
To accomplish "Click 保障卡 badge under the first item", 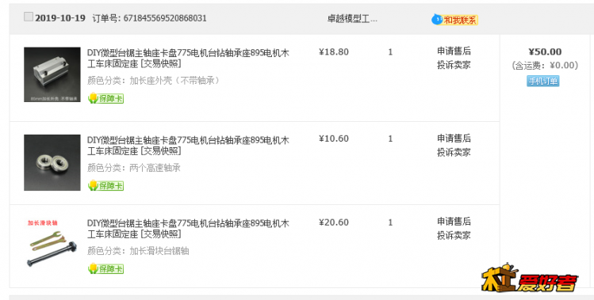I will coord(105,98).
